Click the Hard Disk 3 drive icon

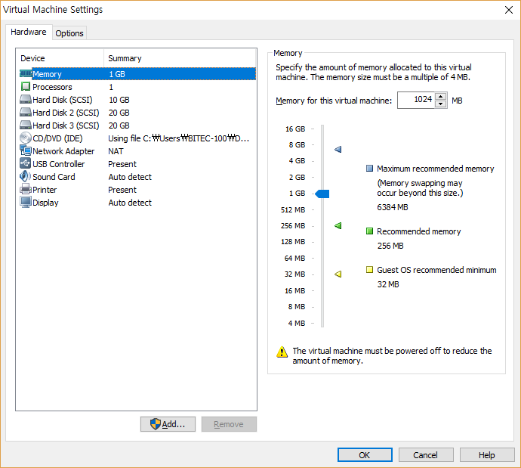pyautogui.click(x=26, y=125)
